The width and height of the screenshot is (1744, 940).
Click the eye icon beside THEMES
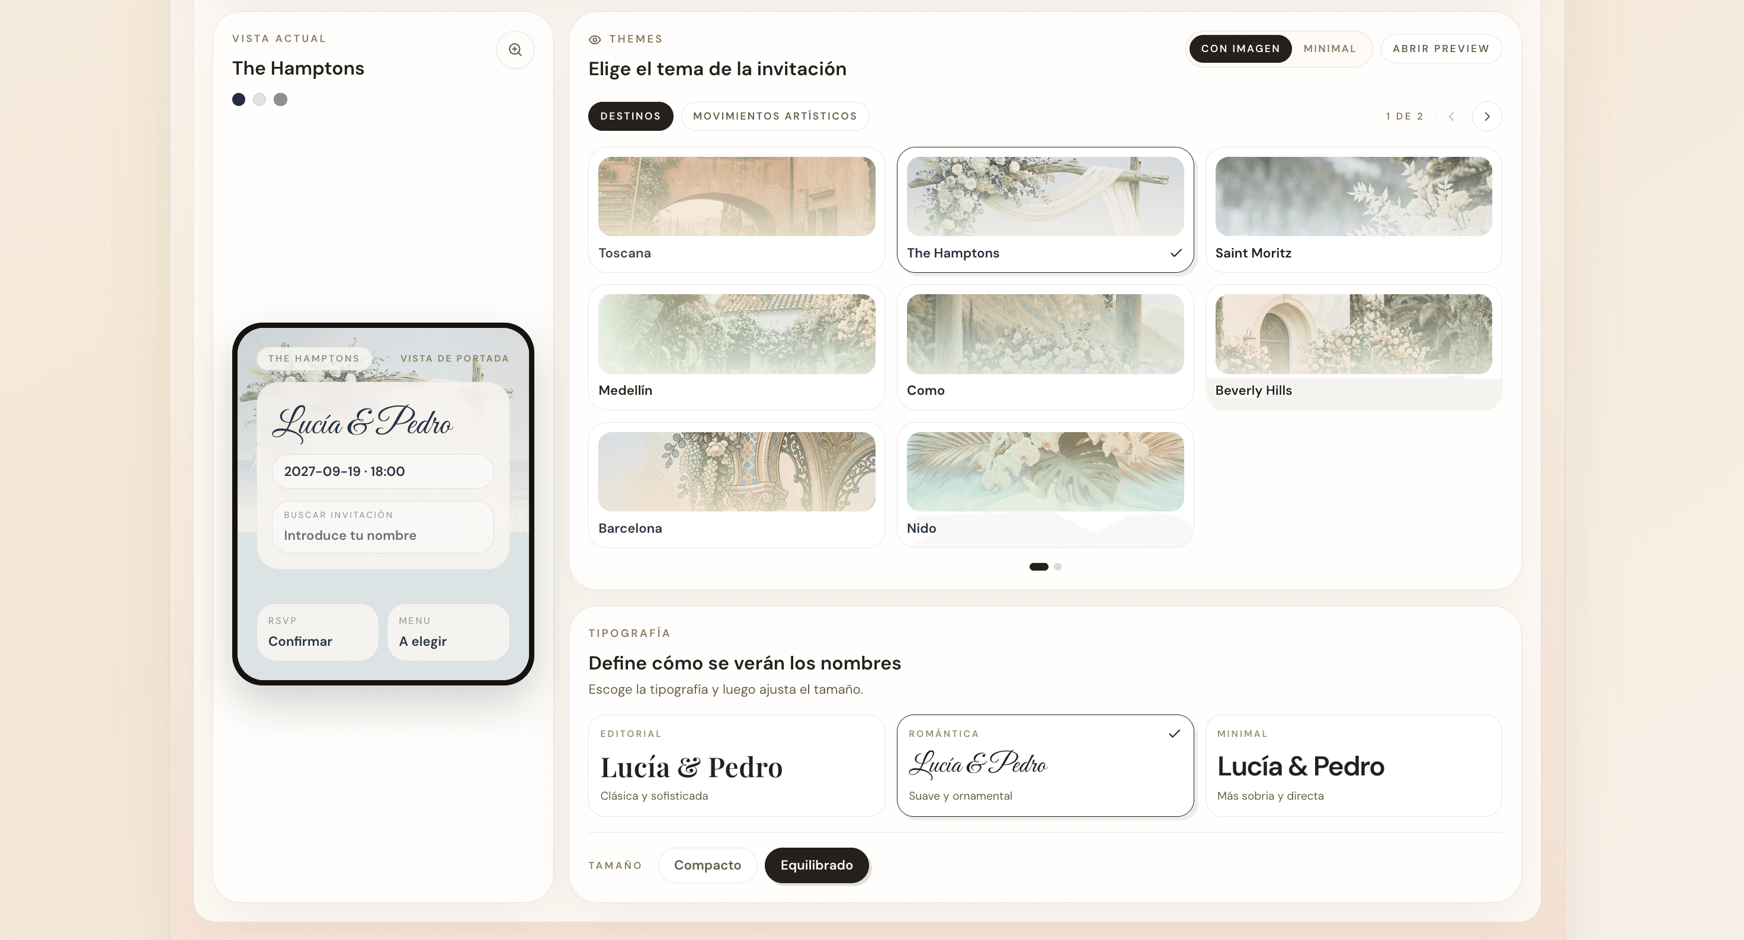point(594,40)
